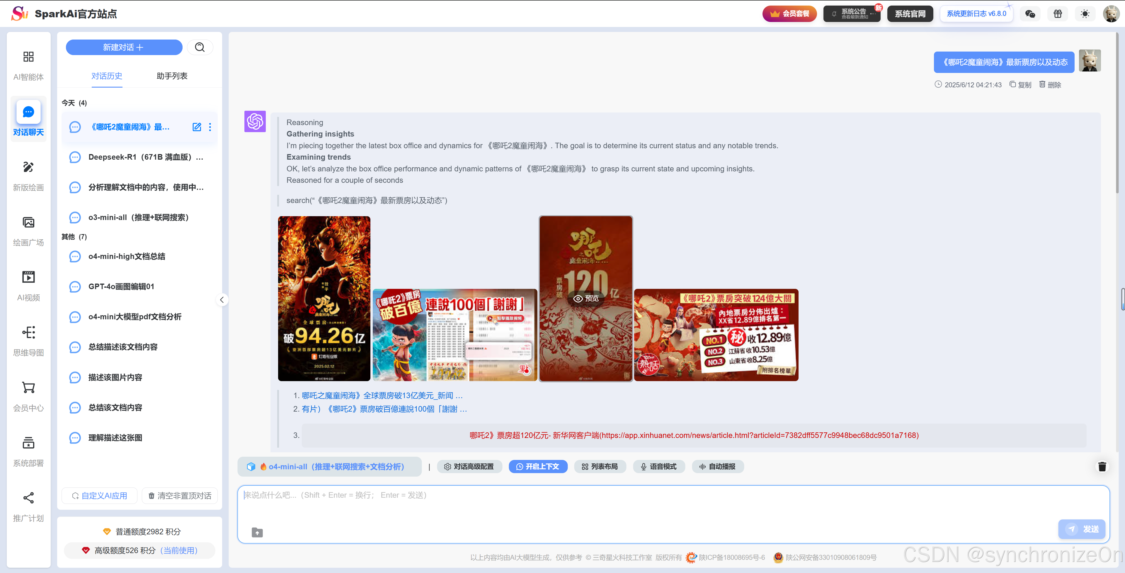Collapse the conversation sidebar with arrow

(222, 300)
